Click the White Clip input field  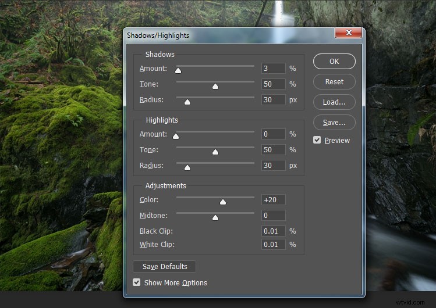pos(273,245)
